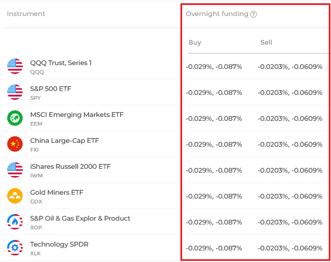Click Sell funding value for XOP row

click(290, 222)
